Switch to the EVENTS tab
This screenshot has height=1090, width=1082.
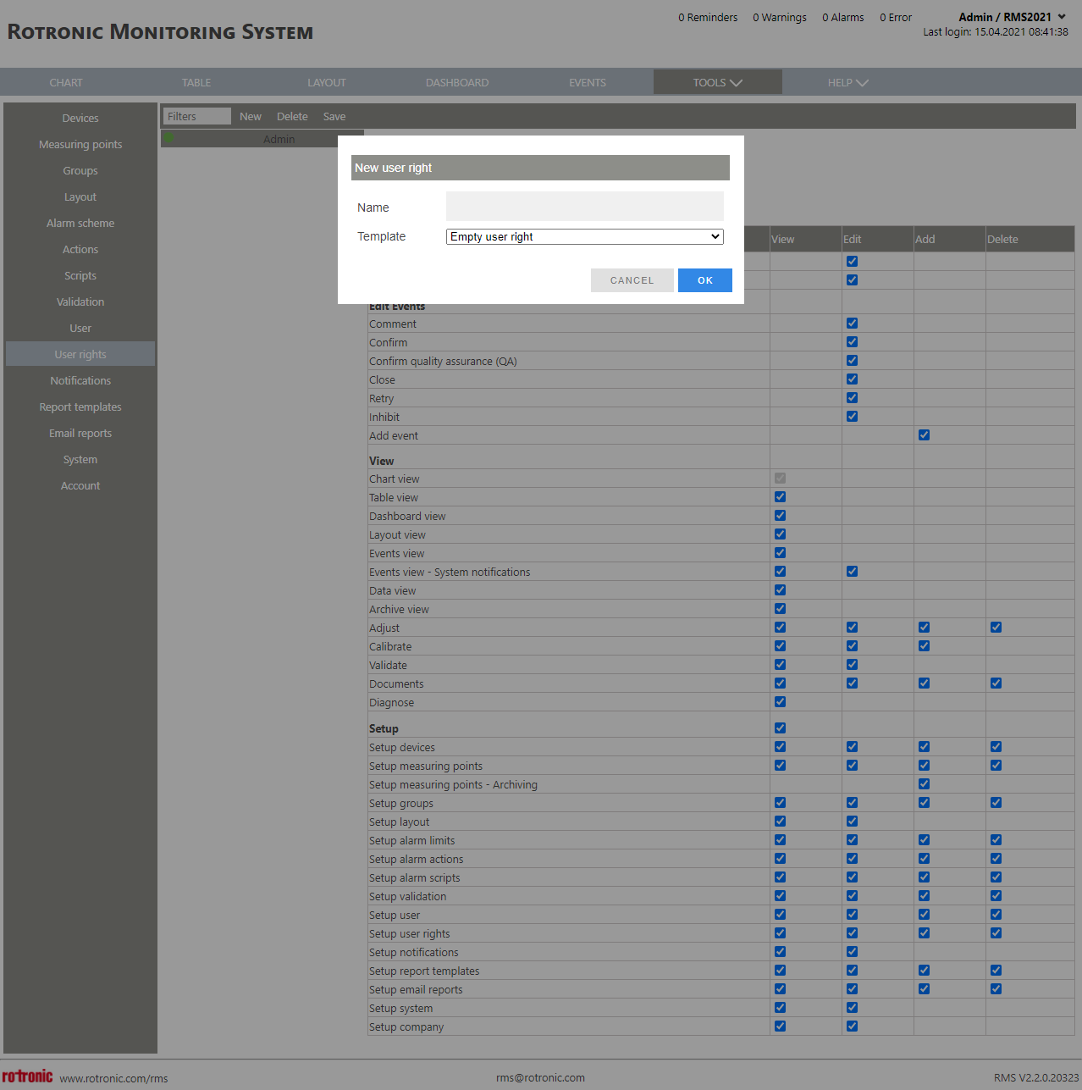point(588,82)
